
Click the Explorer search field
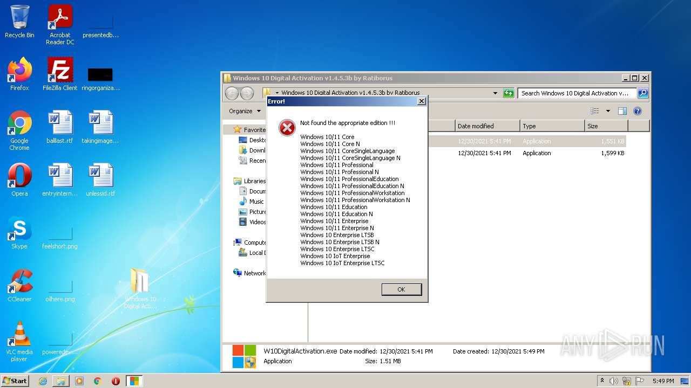[x=577, y=93]
